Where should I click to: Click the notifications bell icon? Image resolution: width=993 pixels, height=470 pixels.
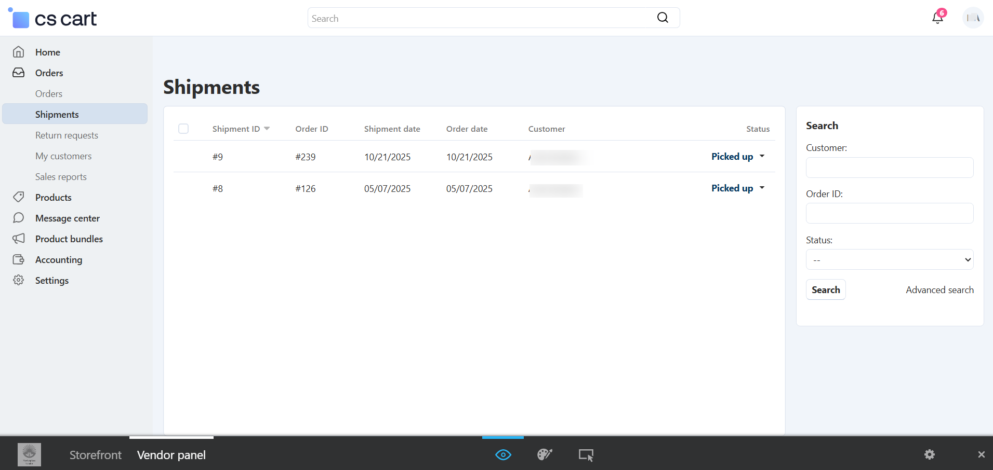[937, 18]
